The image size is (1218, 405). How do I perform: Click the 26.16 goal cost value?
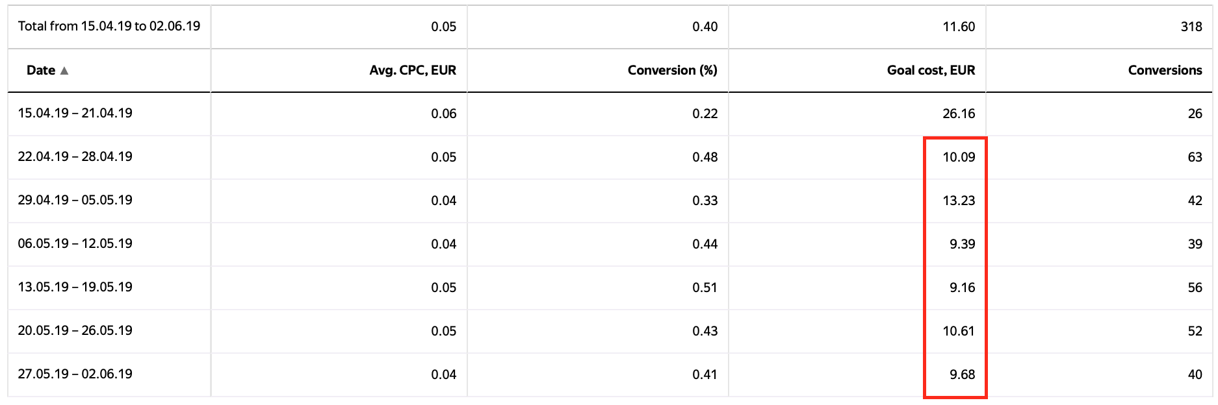click(x=959, y=114)
